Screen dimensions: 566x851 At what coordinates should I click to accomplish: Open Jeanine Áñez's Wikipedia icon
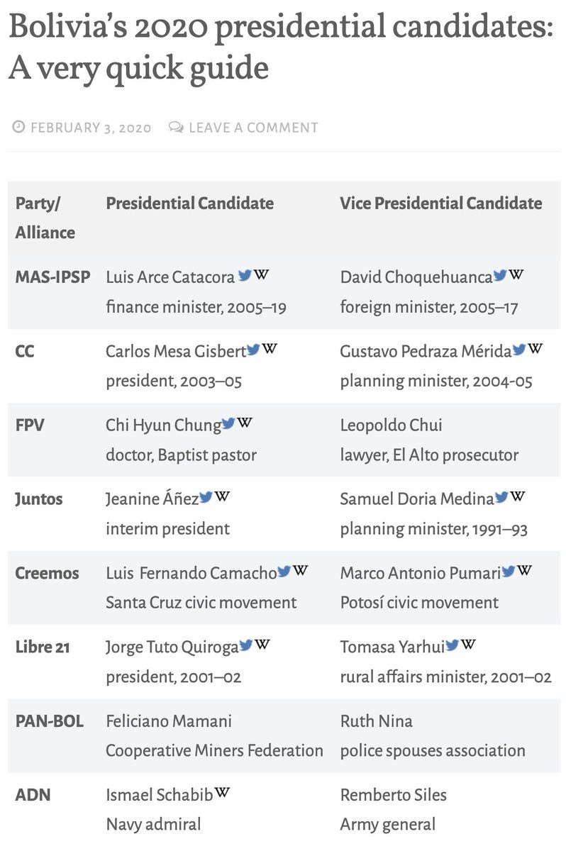(x=222, y=496)
